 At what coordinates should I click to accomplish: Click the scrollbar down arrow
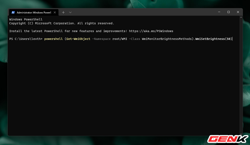coord(241,134)
